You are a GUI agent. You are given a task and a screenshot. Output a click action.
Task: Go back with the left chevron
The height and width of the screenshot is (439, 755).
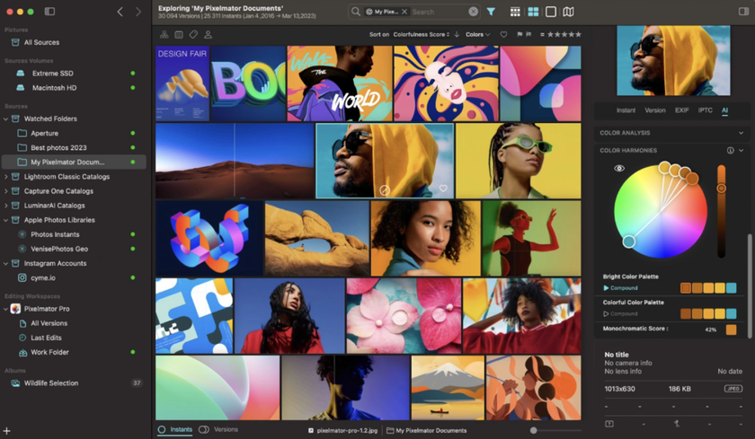[x=120, y=12]
